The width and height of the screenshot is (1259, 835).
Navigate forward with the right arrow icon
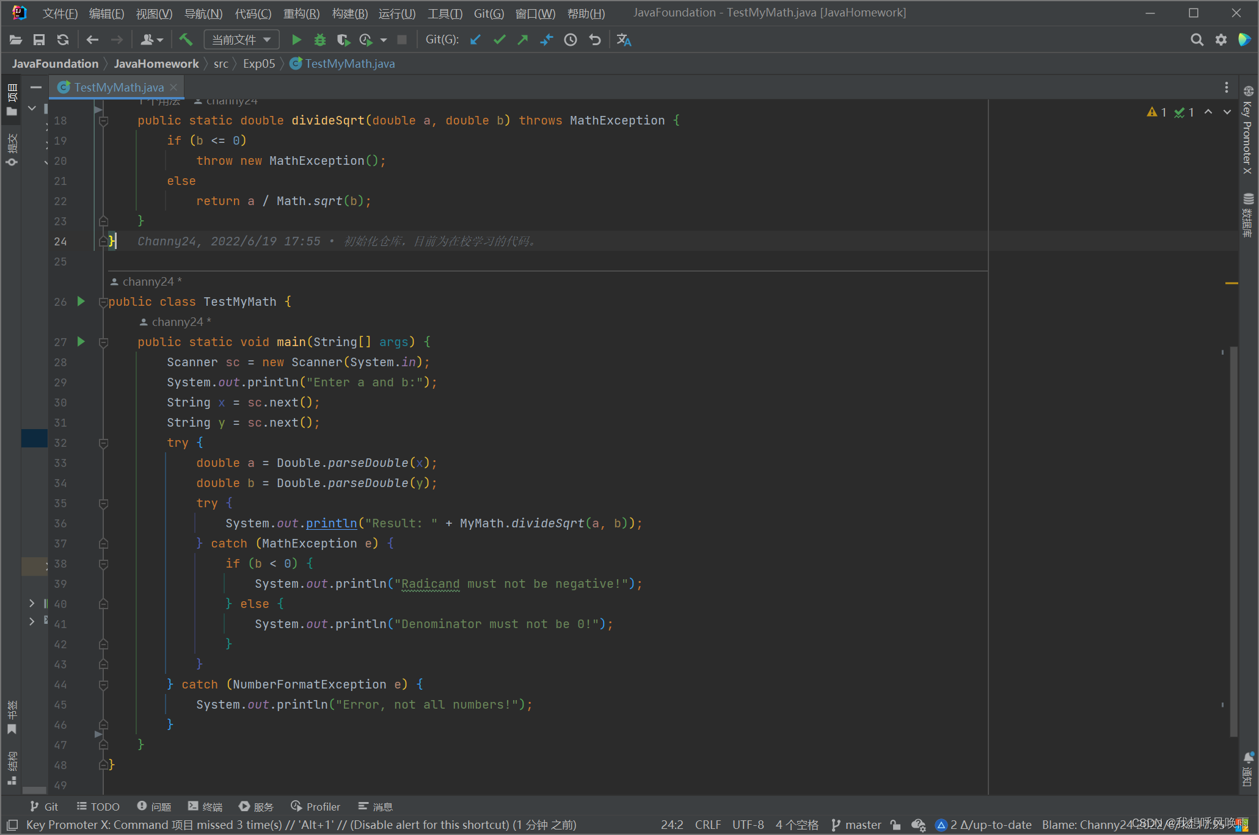pos(116,40)
